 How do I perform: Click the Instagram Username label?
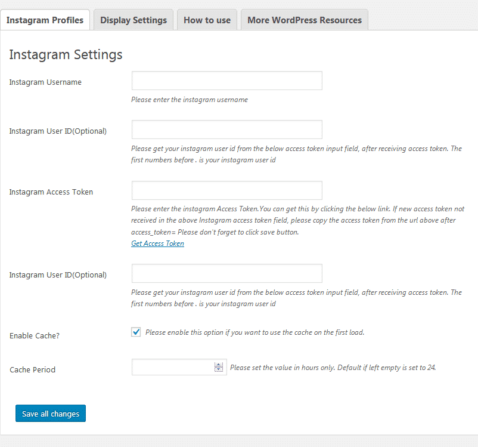pyautogui.click(x=45, y=82)
